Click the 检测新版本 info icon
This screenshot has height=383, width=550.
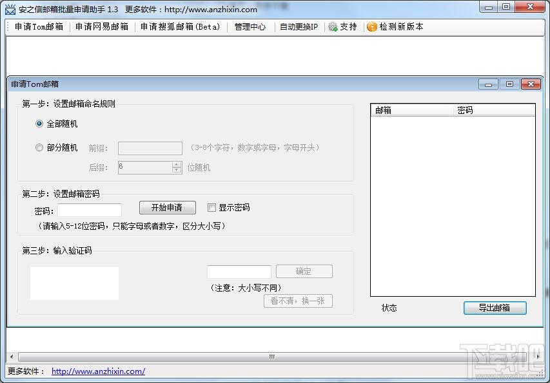coord(372,26)
